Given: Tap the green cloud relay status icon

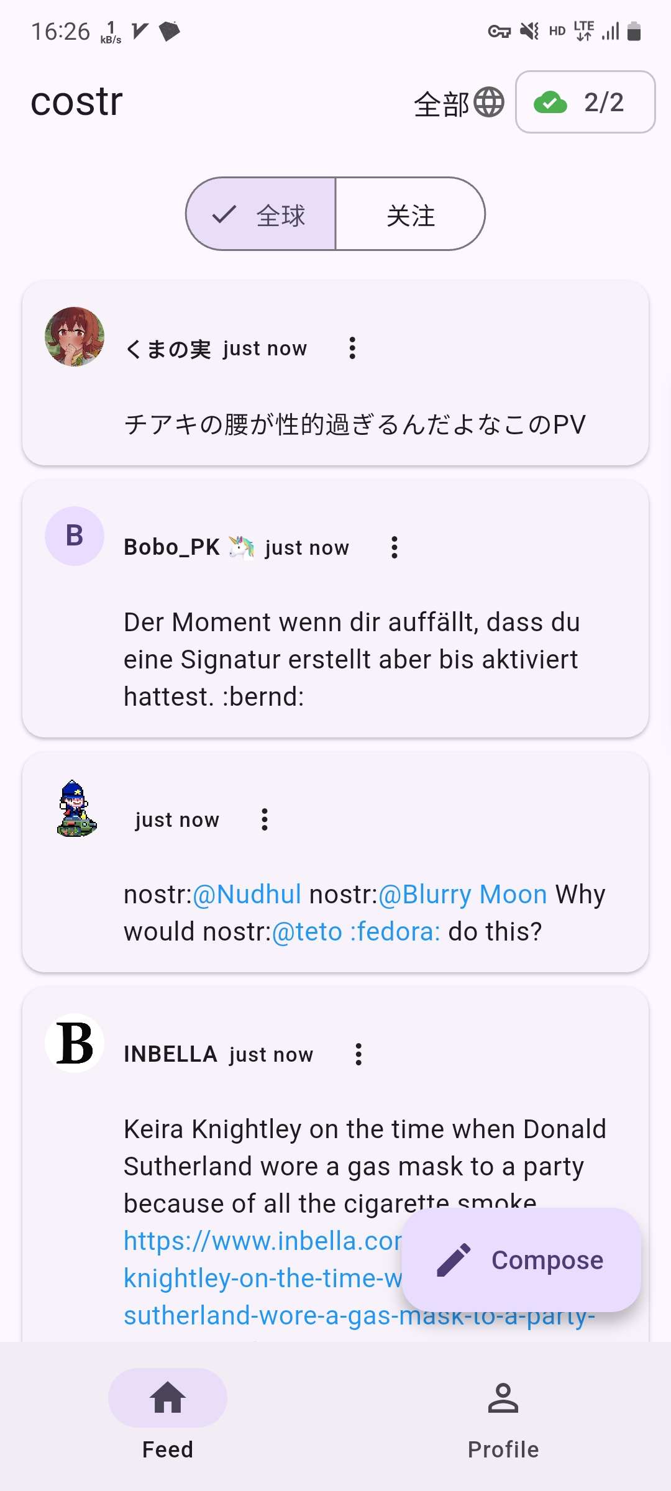Looking at the screenshot, I should click(550, 103).
